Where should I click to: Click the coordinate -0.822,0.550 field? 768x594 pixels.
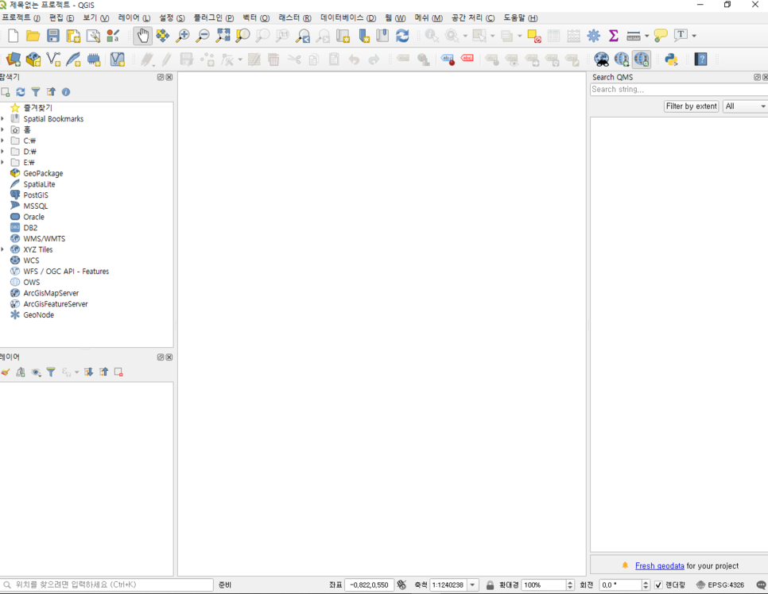pos(370,585)
